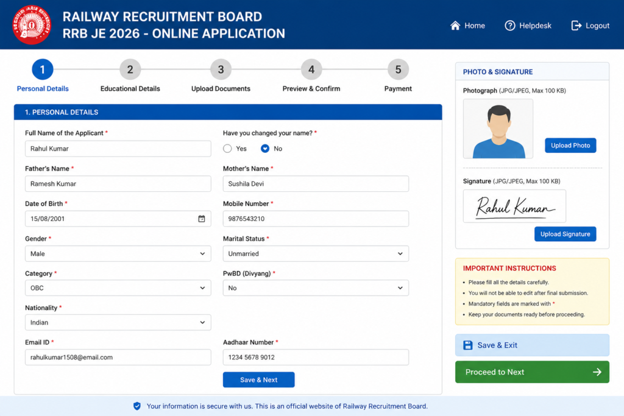Viewport: 624px width, 416px height.
Task: Click the 'PHOTO & SIGNATURE' panel heading
Action: pos(497,72)
